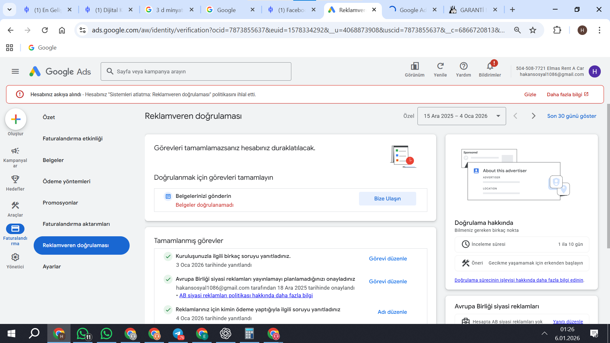Open WhatsApp with 11 badge on taskbar
Screen dimensions: 610x343
click(83, 334)
